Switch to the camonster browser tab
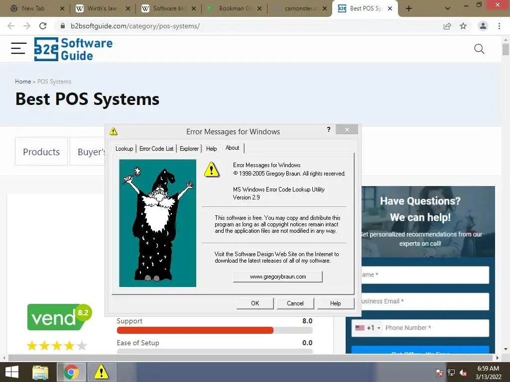Viewport: 510px width, 382px height. pos(299,8)
